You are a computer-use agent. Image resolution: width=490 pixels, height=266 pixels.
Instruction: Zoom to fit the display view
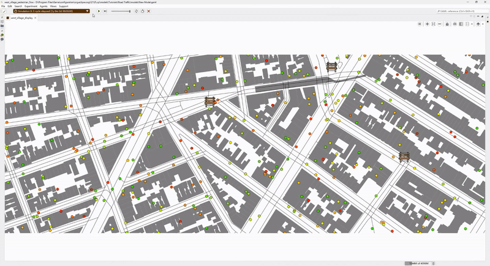point(433,24)
